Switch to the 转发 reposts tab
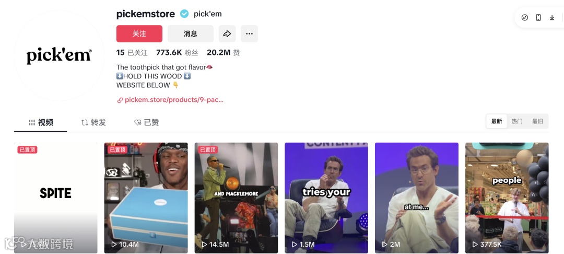Image resolution: width=564 pixels, height=254 pixels. pyautogui.click(x=93, y=123)
